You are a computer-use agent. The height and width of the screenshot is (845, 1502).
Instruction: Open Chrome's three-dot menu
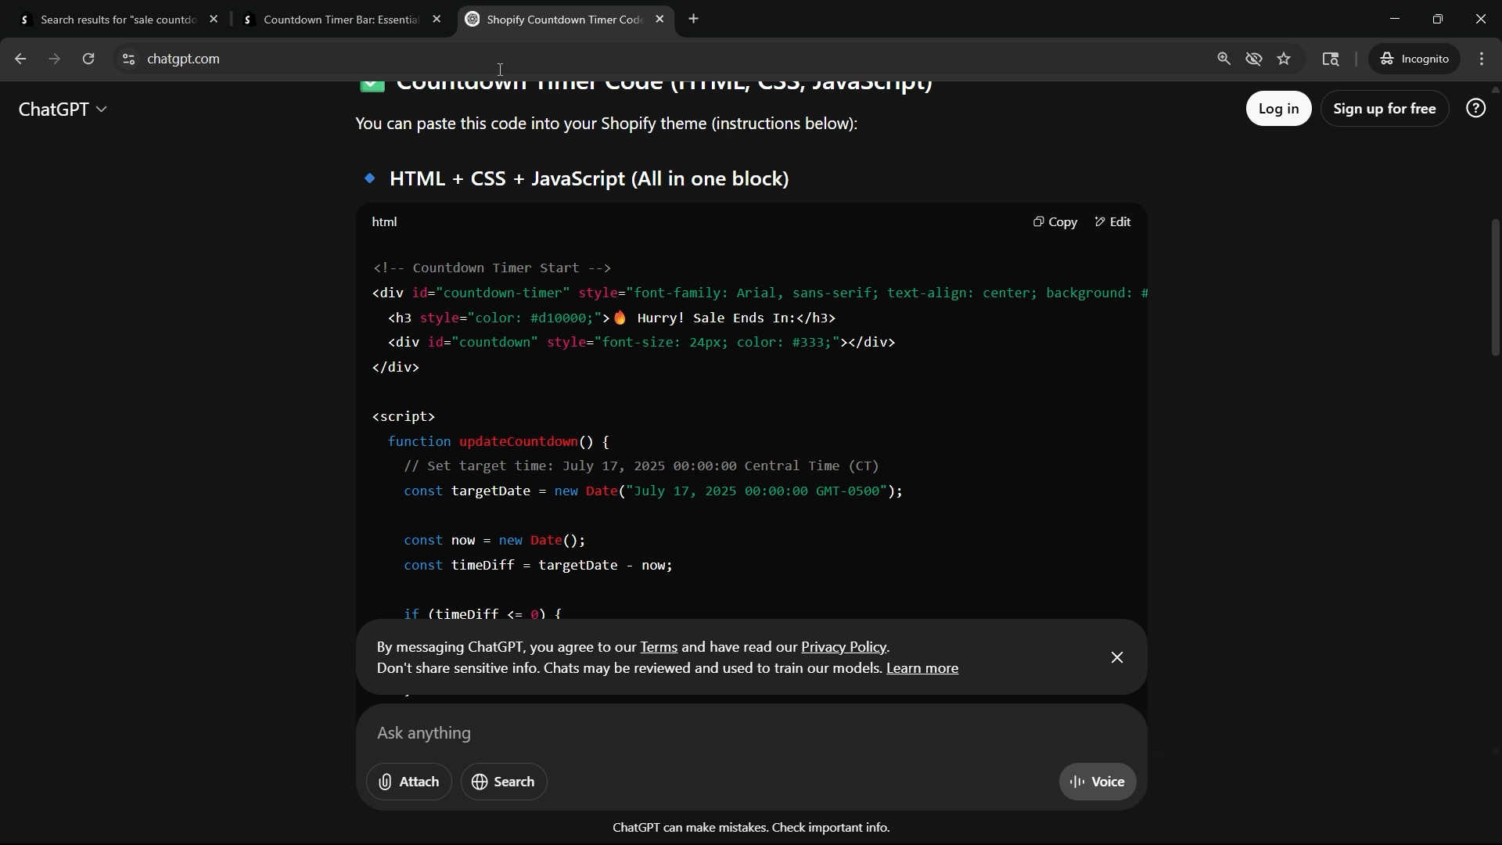[1482, 59]
